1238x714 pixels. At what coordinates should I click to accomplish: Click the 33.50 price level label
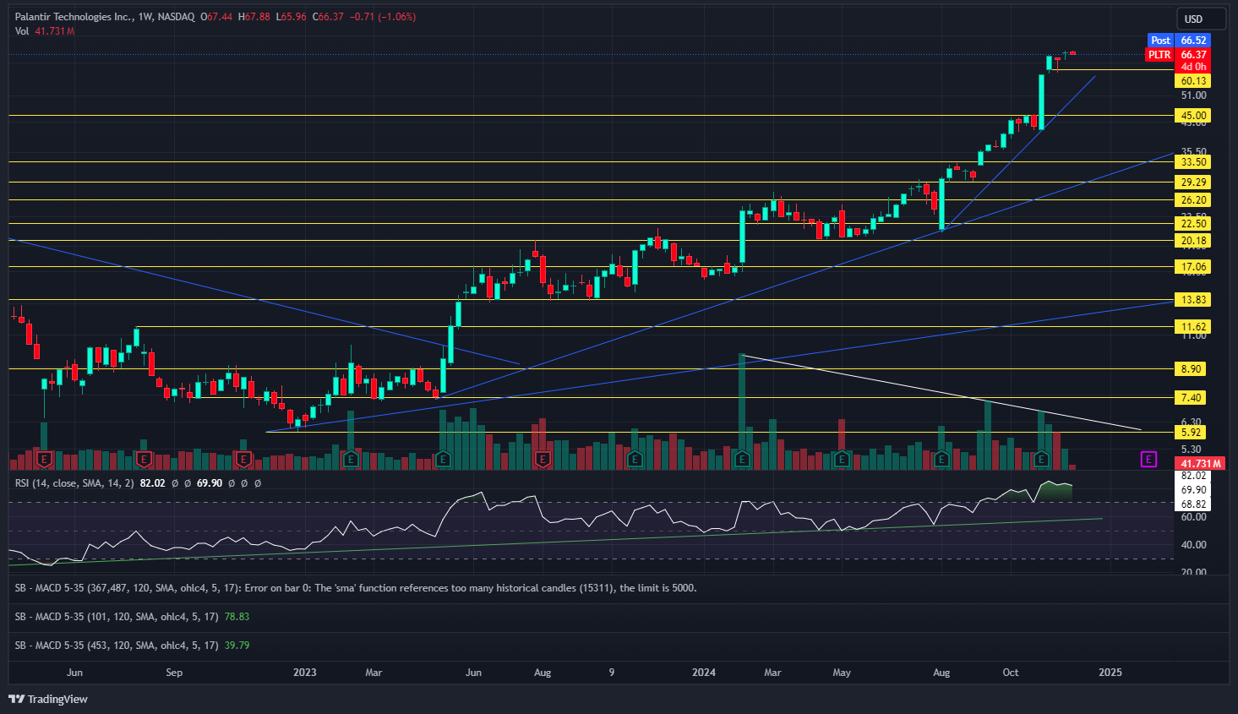point(1193,162)
